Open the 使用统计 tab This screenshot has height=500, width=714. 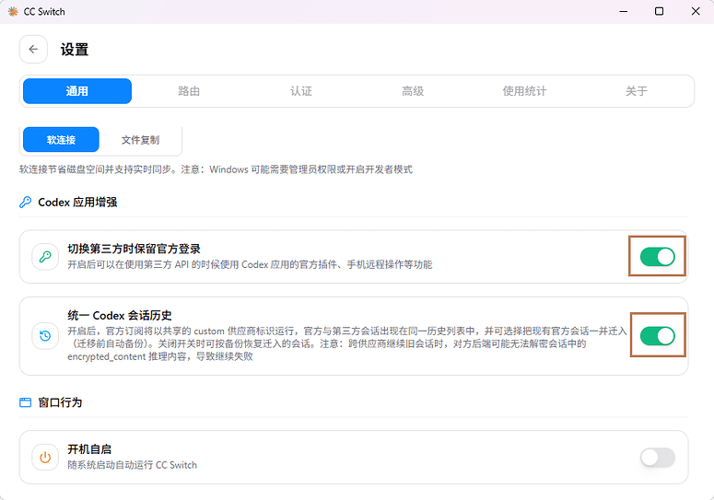tap(524, 91)
